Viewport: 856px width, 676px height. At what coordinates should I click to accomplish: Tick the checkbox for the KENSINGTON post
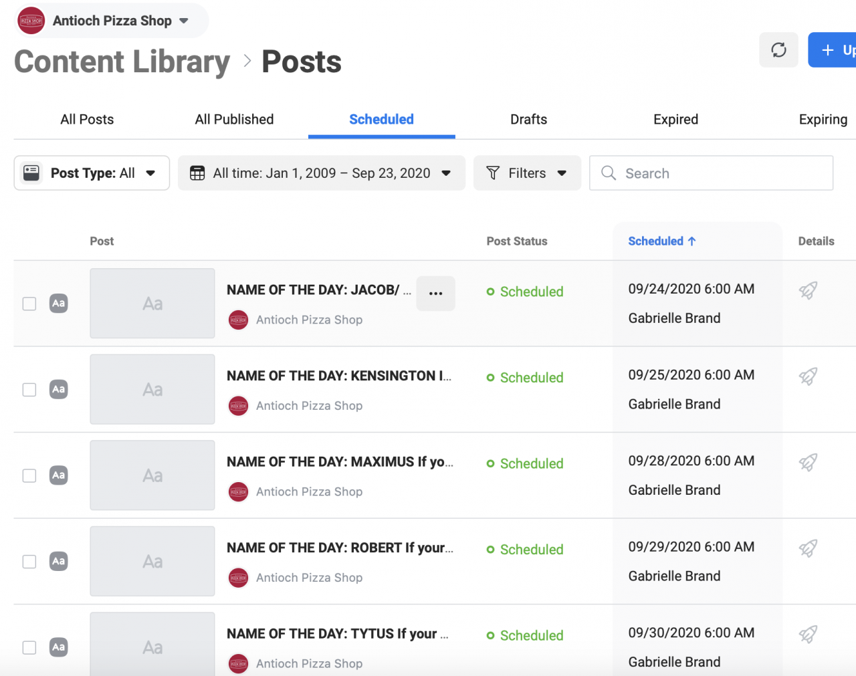point(29,390)
